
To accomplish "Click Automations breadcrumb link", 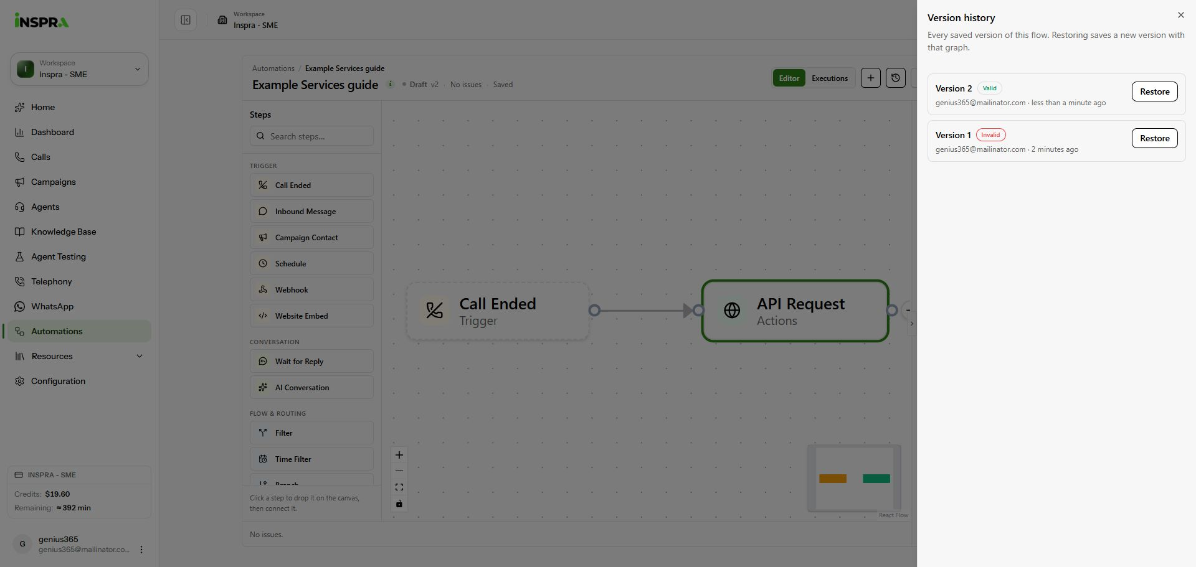I will (273, 68).
